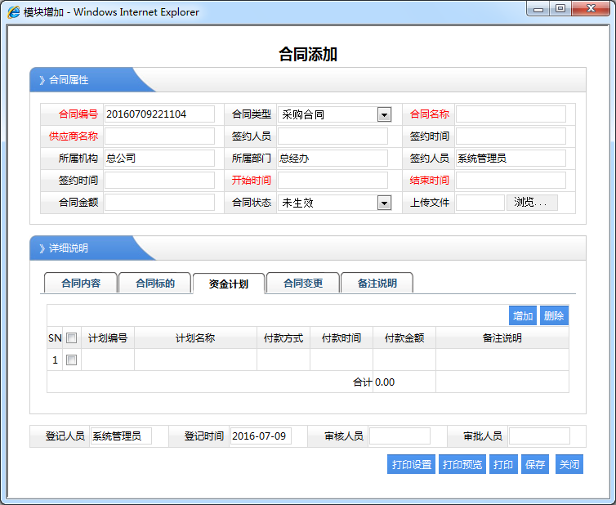Viewport: 616px width, 505px height.
Task: Click the 打印预览 button
Action: [x=462, y=465]
